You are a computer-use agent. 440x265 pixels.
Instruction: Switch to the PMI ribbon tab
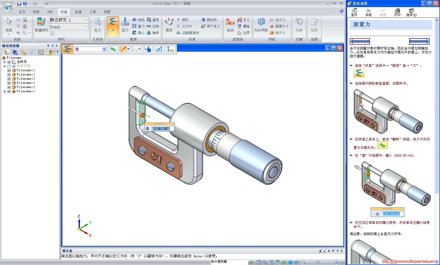coord(50,12)
